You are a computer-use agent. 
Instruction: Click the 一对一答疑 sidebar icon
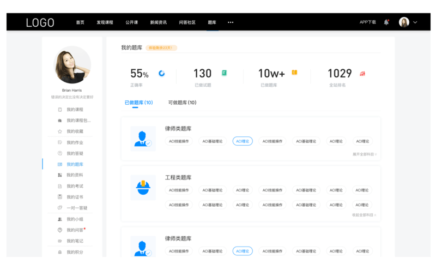(60, 208)
